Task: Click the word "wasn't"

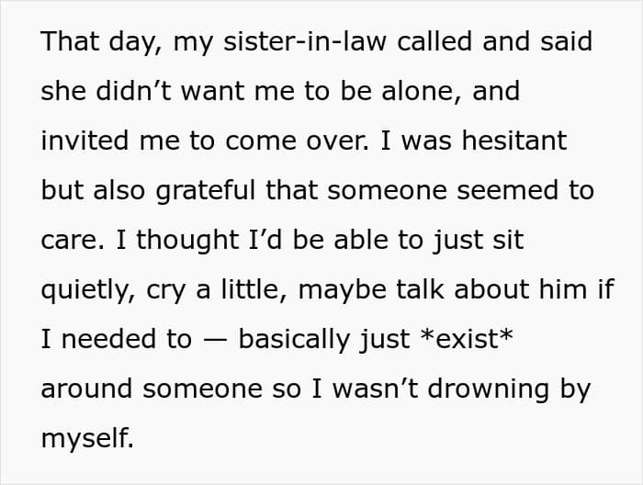Action: tap(375, 389)
